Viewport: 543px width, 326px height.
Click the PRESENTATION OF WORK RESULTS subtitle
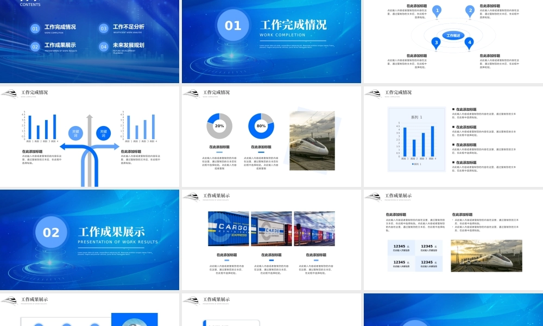coord(118,242)
